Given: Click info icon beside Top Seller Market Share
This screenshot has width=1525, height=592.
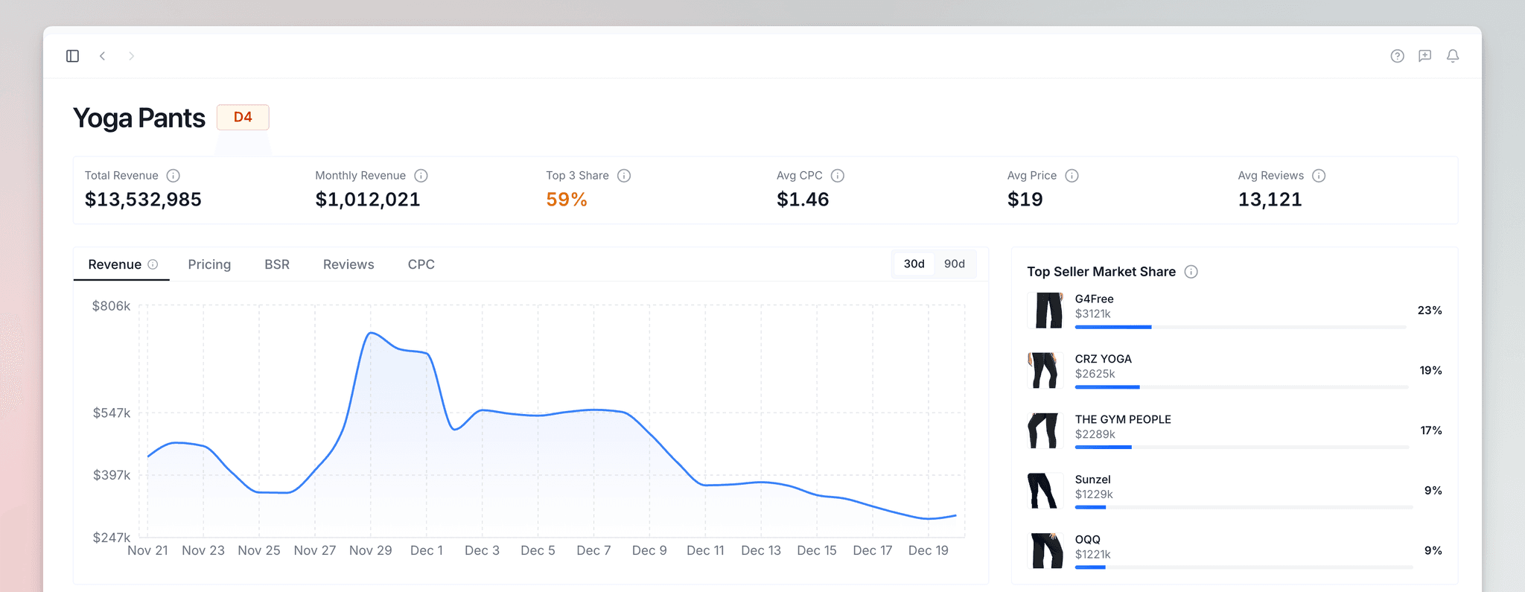Looking at the screenshot, I should tap(1191, 272).
